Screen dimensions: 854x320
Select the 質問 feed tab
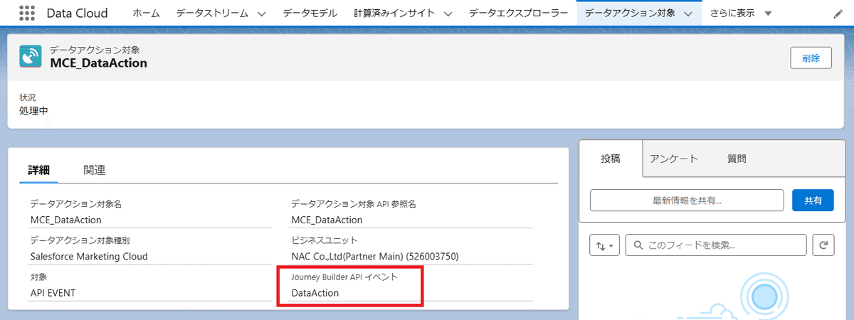(x=737, y=159)
